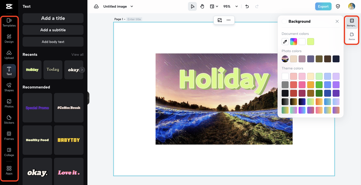This screenshot has width=361, height=185.
Task: Open the 95% zoom dropdown
Action: tap(231, 6)
